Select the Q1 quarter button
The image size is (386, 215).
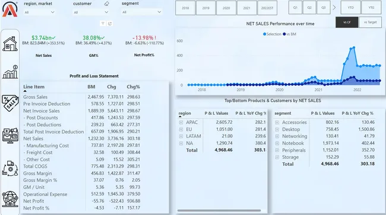point(295,8)
